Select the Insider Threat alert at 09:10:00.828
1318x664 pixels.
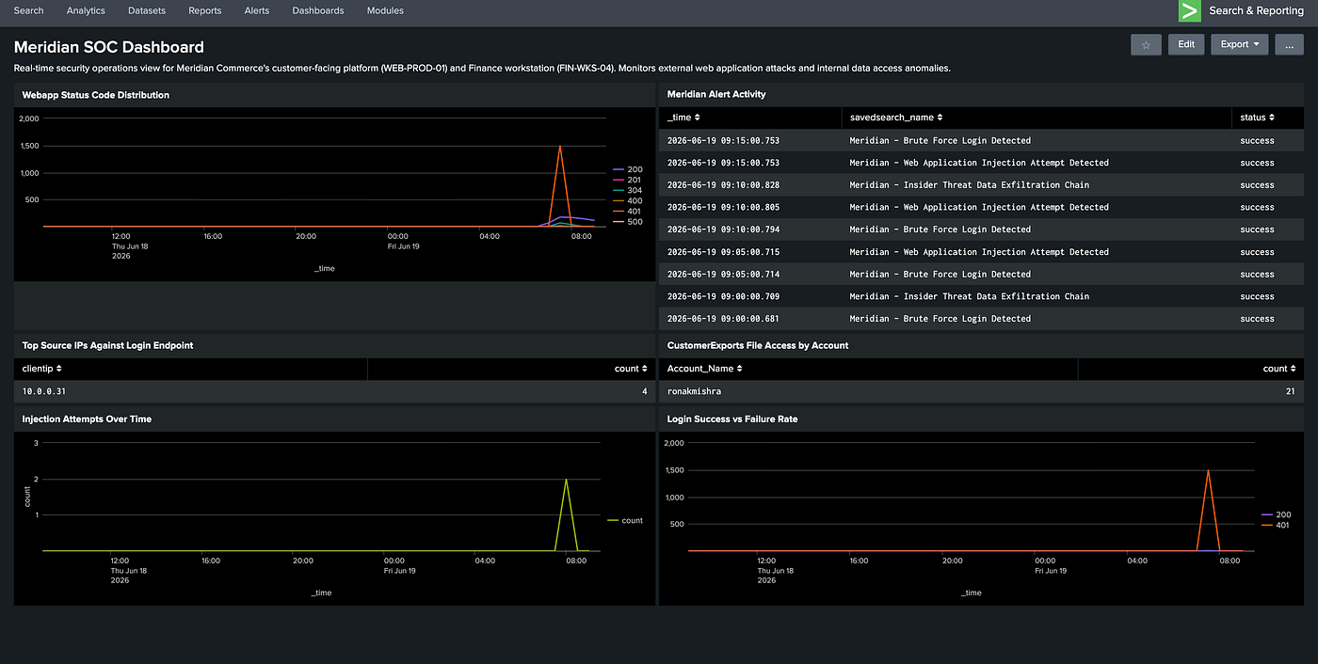[x=981, y=185]
